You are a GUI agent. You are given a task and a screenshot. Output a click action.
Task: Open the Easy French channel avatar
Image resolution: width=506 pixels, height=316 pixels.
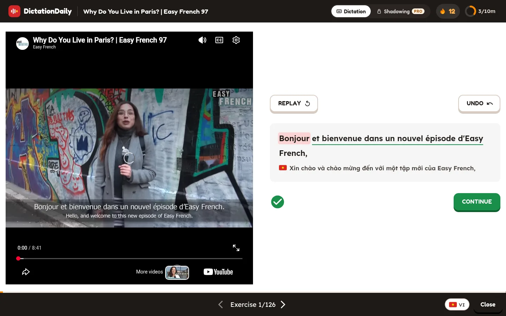tap(22, 44)
